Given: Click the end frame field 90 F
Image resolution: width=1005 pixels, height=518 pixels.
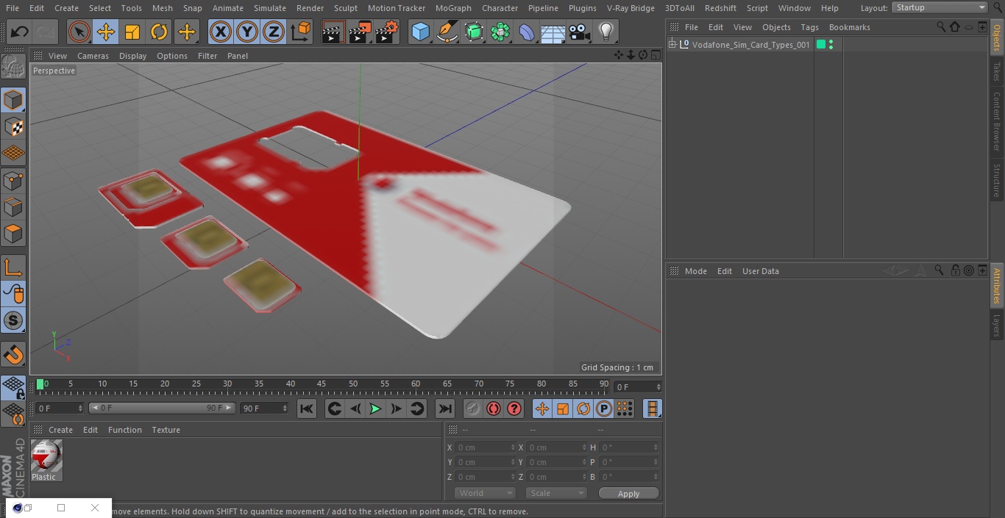Looking at the screenshot, I should [x=264, y=408].
